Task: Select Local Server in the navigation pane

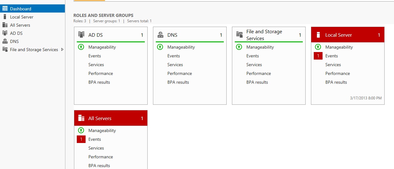Action: 22,17
